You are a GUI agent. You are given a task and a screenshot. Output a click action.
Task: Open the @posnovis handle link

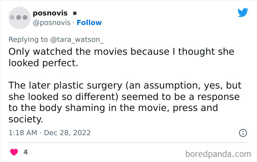pos(51,22)
